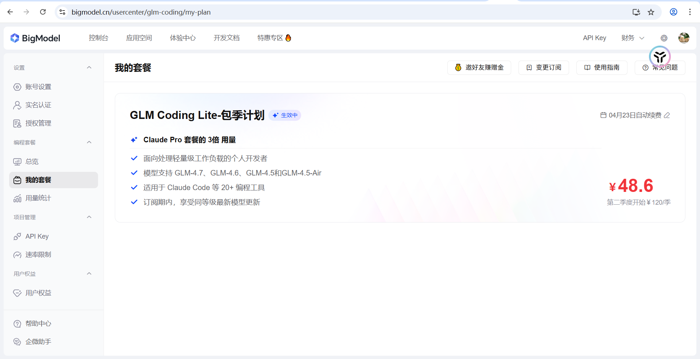The image size is (700, 359).
Task: Open 账号设置 in the sidebar
Action: click(54, 87)
